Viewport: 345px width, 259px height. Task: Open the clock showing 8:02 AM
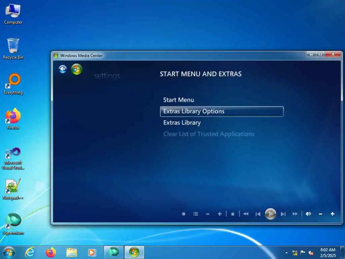click(x=328, y=252)
